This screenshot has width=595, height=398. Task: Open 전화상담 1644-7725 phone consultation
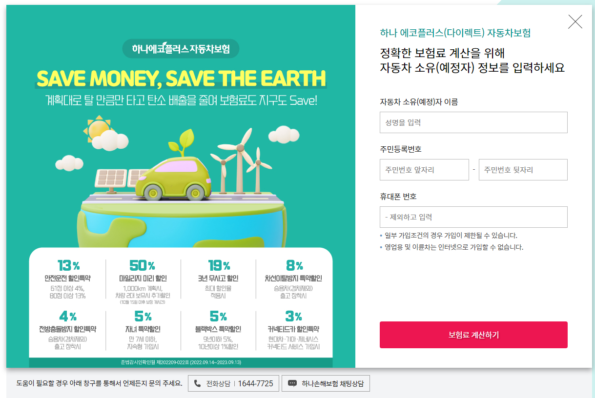tap(233, 383)
